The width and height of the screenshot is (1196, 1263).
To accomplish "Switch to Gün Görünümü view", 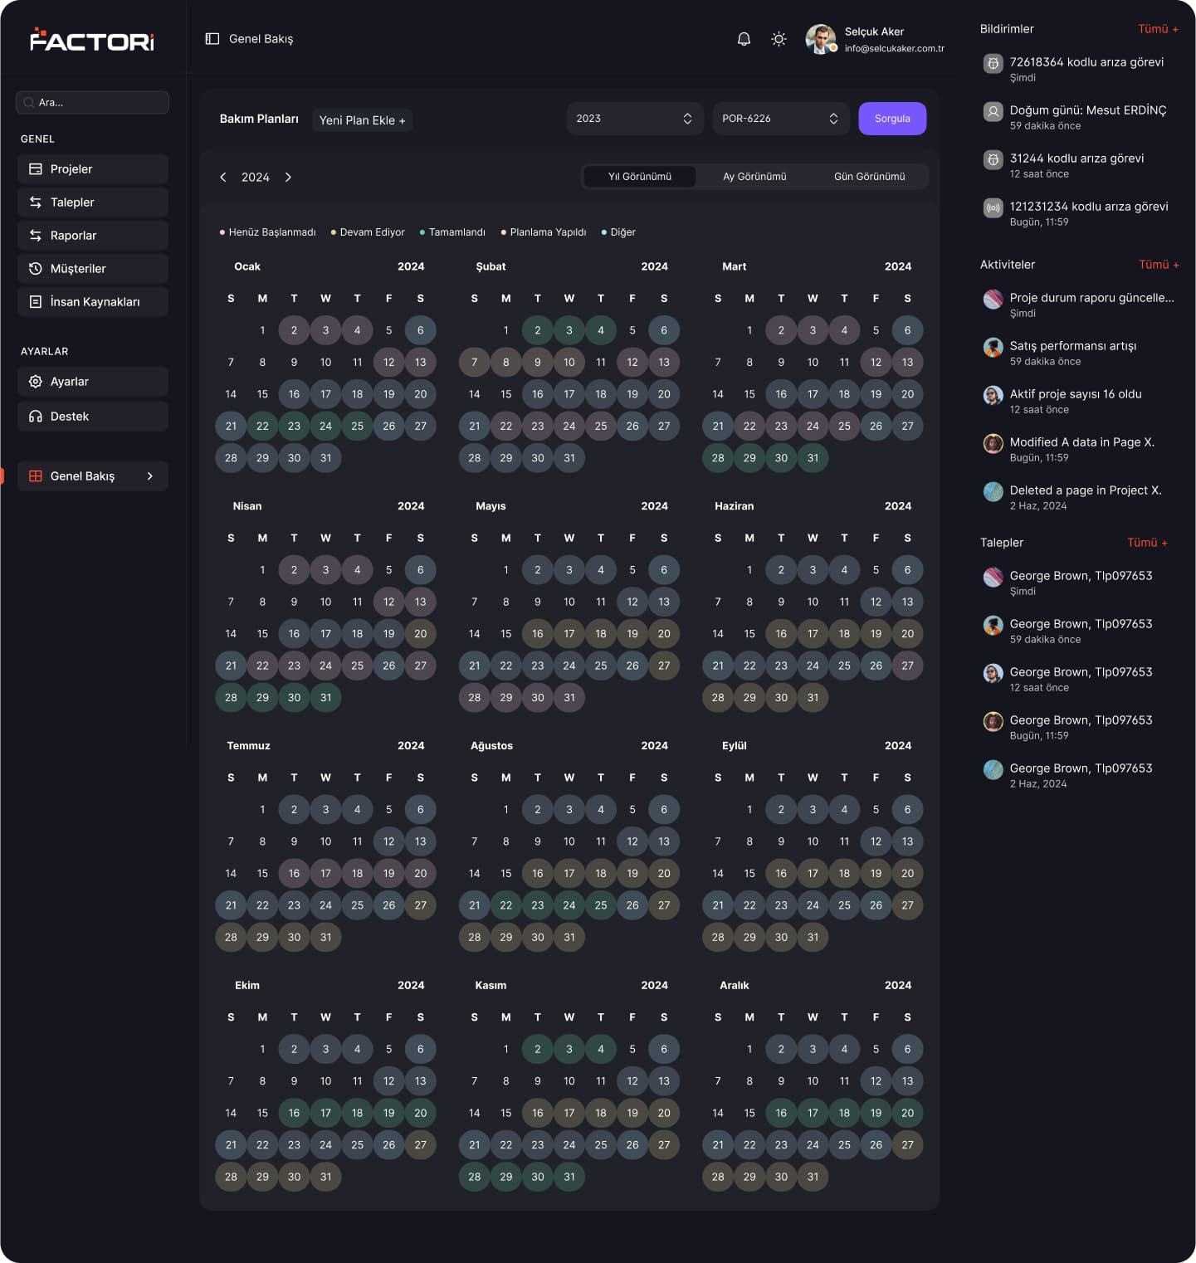I will coord(869,177).
